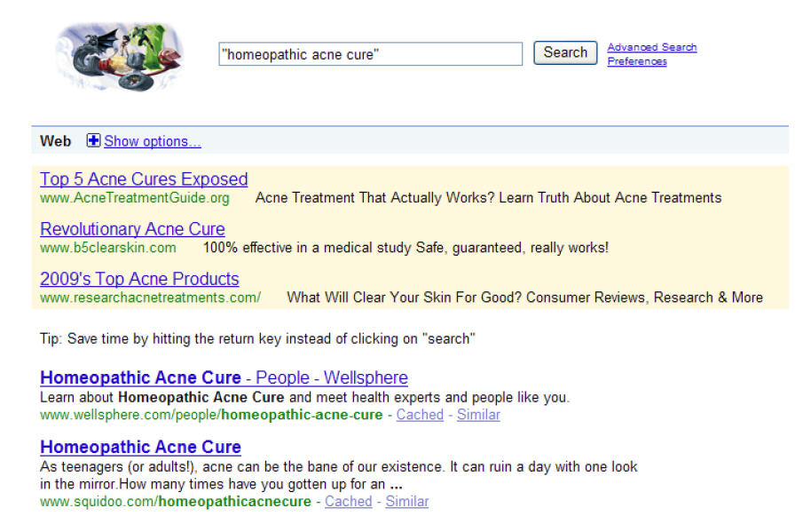Open the Top 5 Acne Cures Exposed ad
The width and height of the screenshot is (803, 516).
pyautogui.click(x=144, y=179)
